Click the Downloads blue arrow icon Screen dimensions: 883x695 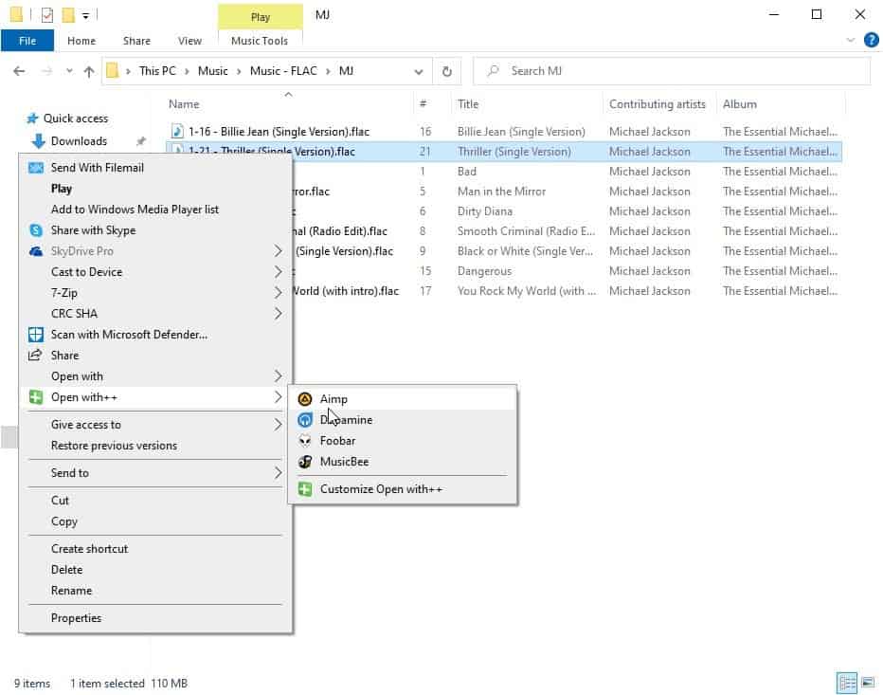[x=38, y=141]
